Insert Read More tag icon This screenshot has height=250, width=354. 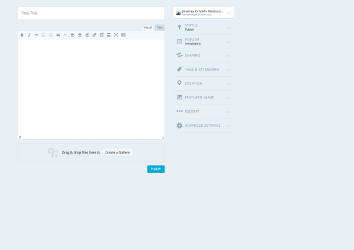click(x=109, y=35)
